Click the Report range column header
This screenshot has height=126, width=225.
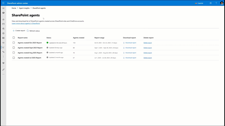99,38
